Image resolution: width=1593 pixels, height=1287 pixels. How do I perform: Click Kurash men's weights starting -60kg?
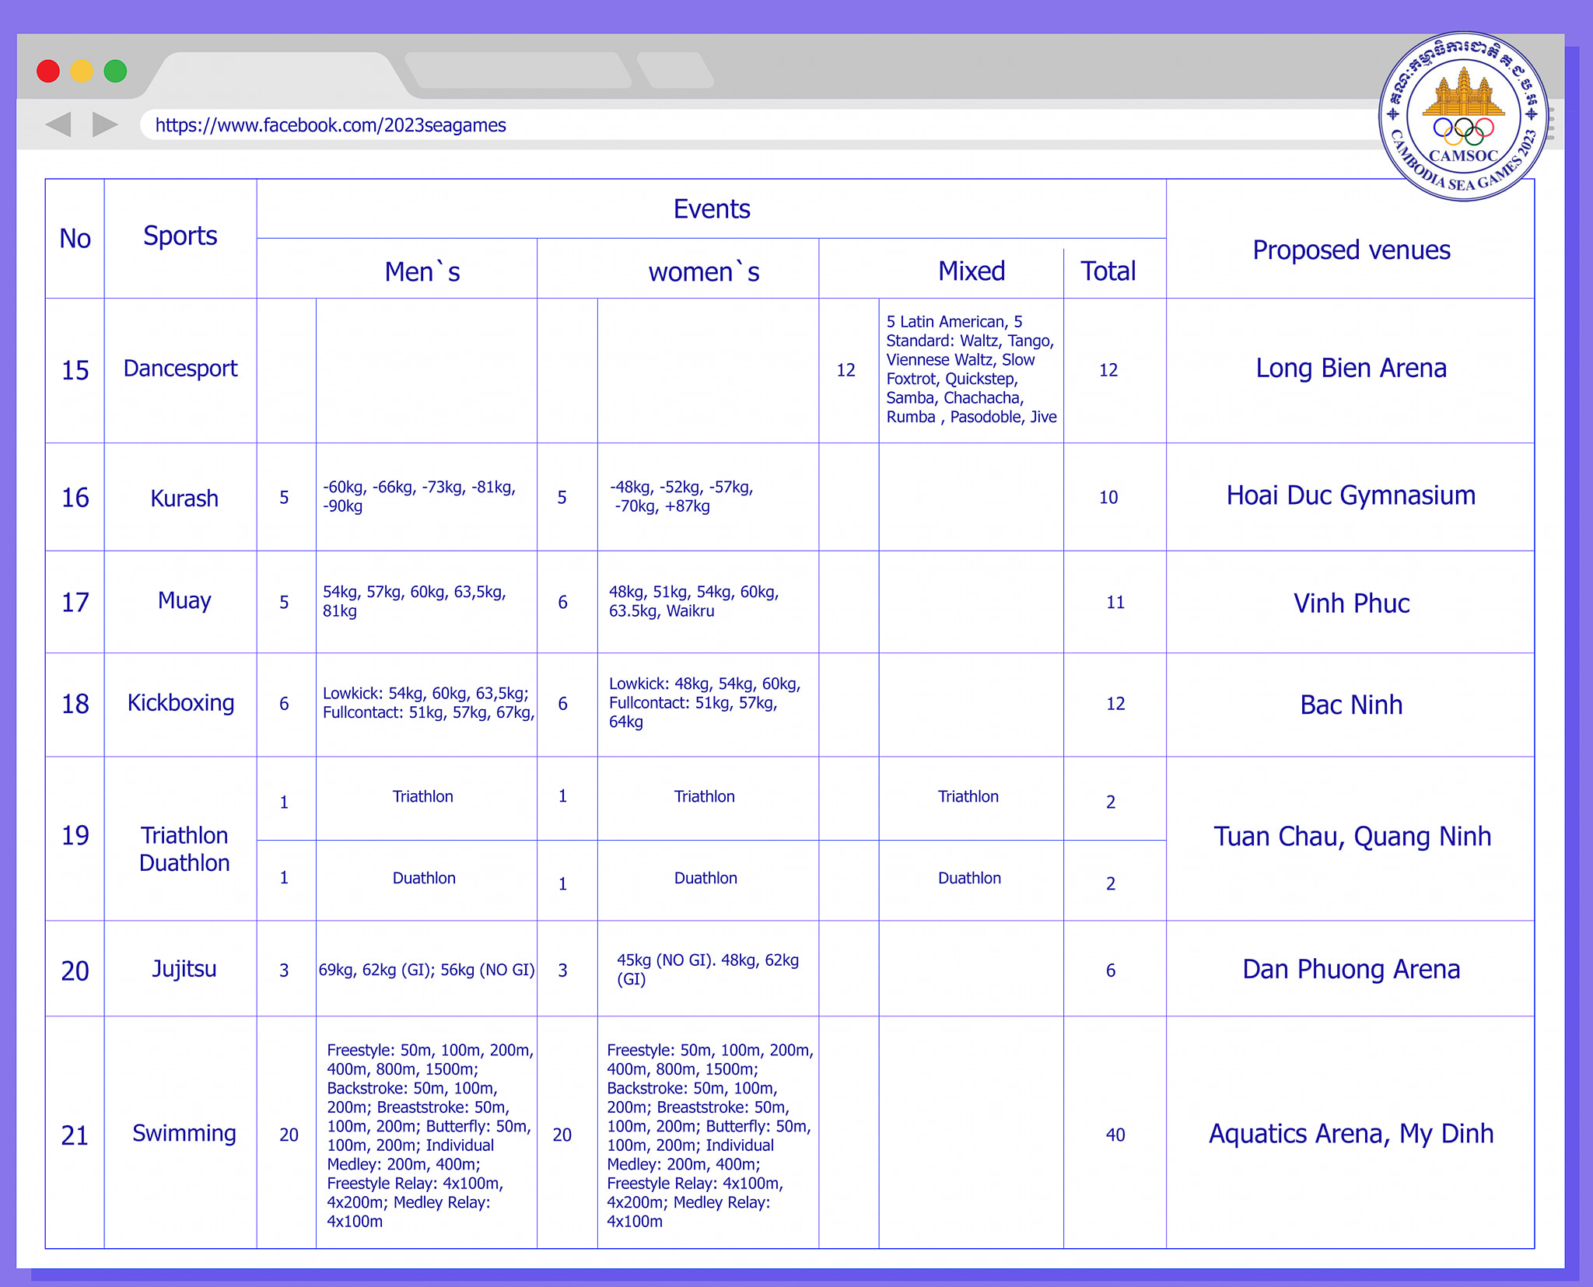point(419,496)
